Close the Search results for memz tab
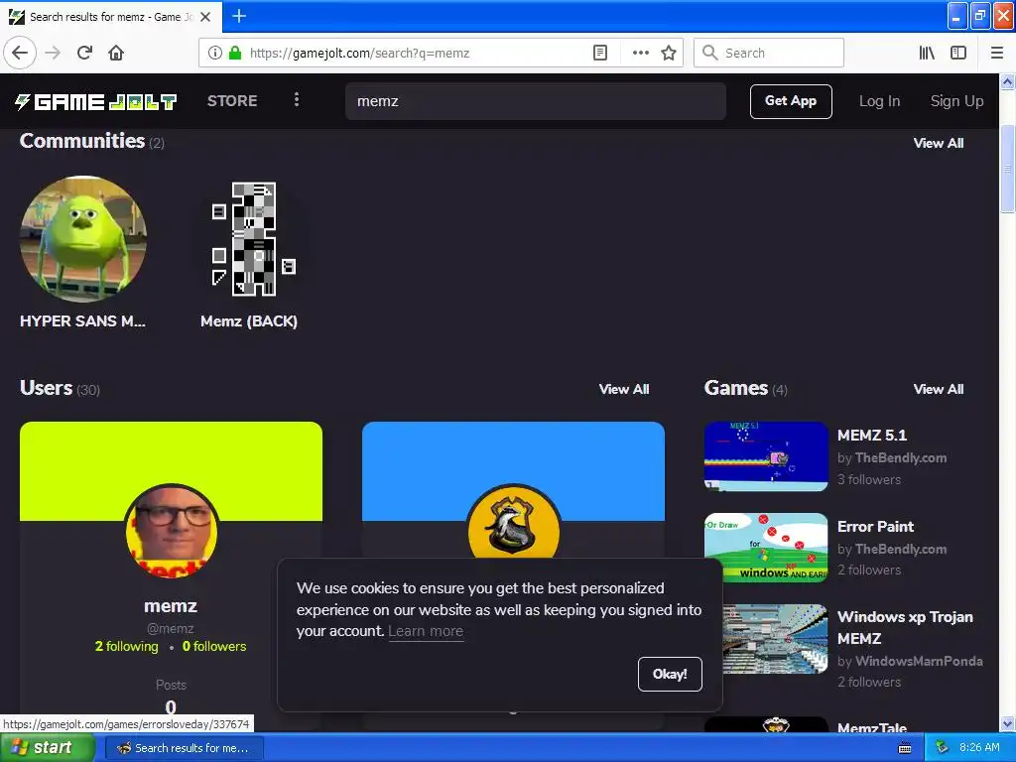Viewport: 1016px width, 762px height. [205, 17]
